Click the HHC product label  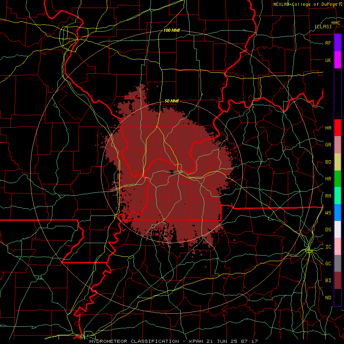tap(336, 23)
